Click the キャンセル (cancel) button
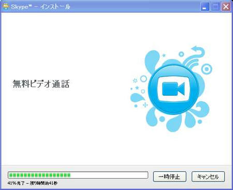Image resolution: width=233 pixels, height=190 pixels. click(x=208, y=177)
